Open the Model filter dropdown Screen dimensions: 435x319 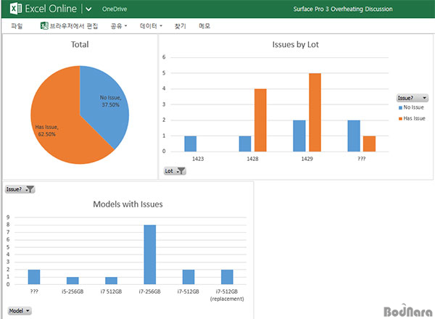tap(20, 311)
